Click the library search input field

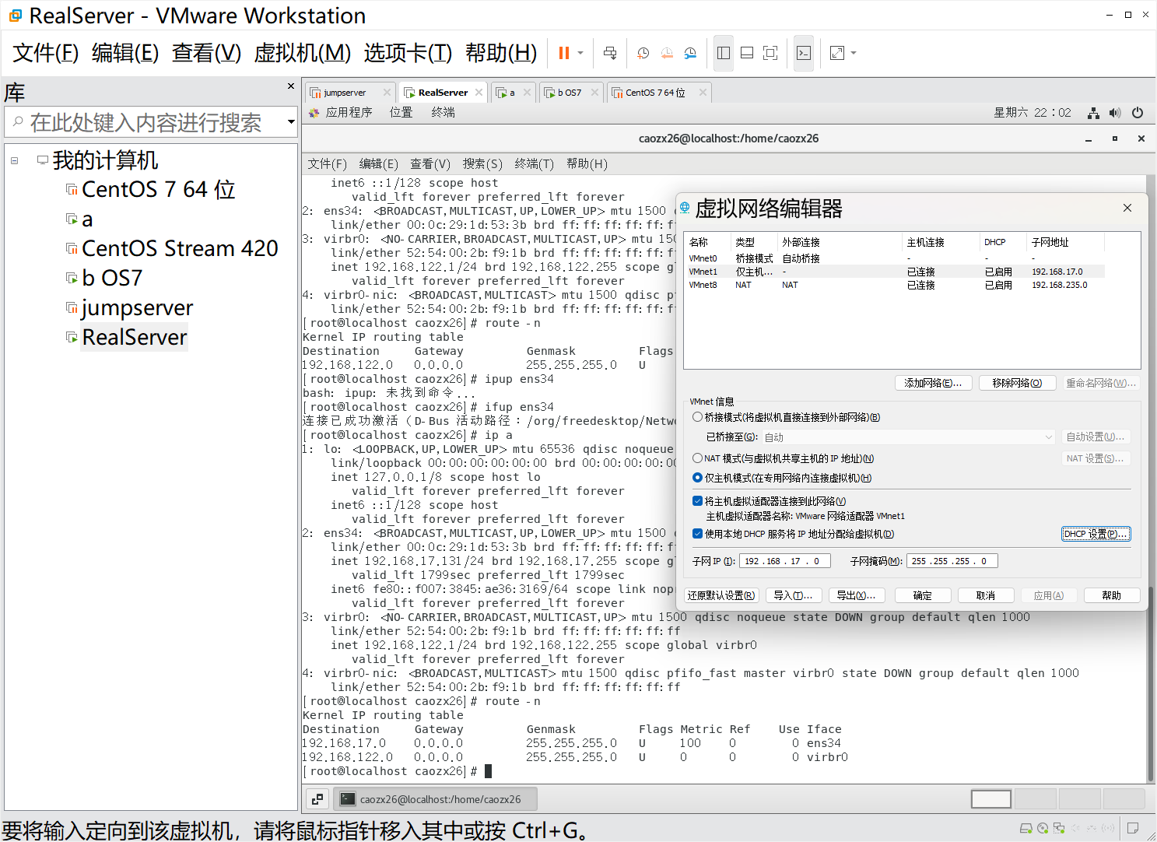pyautogui.click(x=146, y=122)
